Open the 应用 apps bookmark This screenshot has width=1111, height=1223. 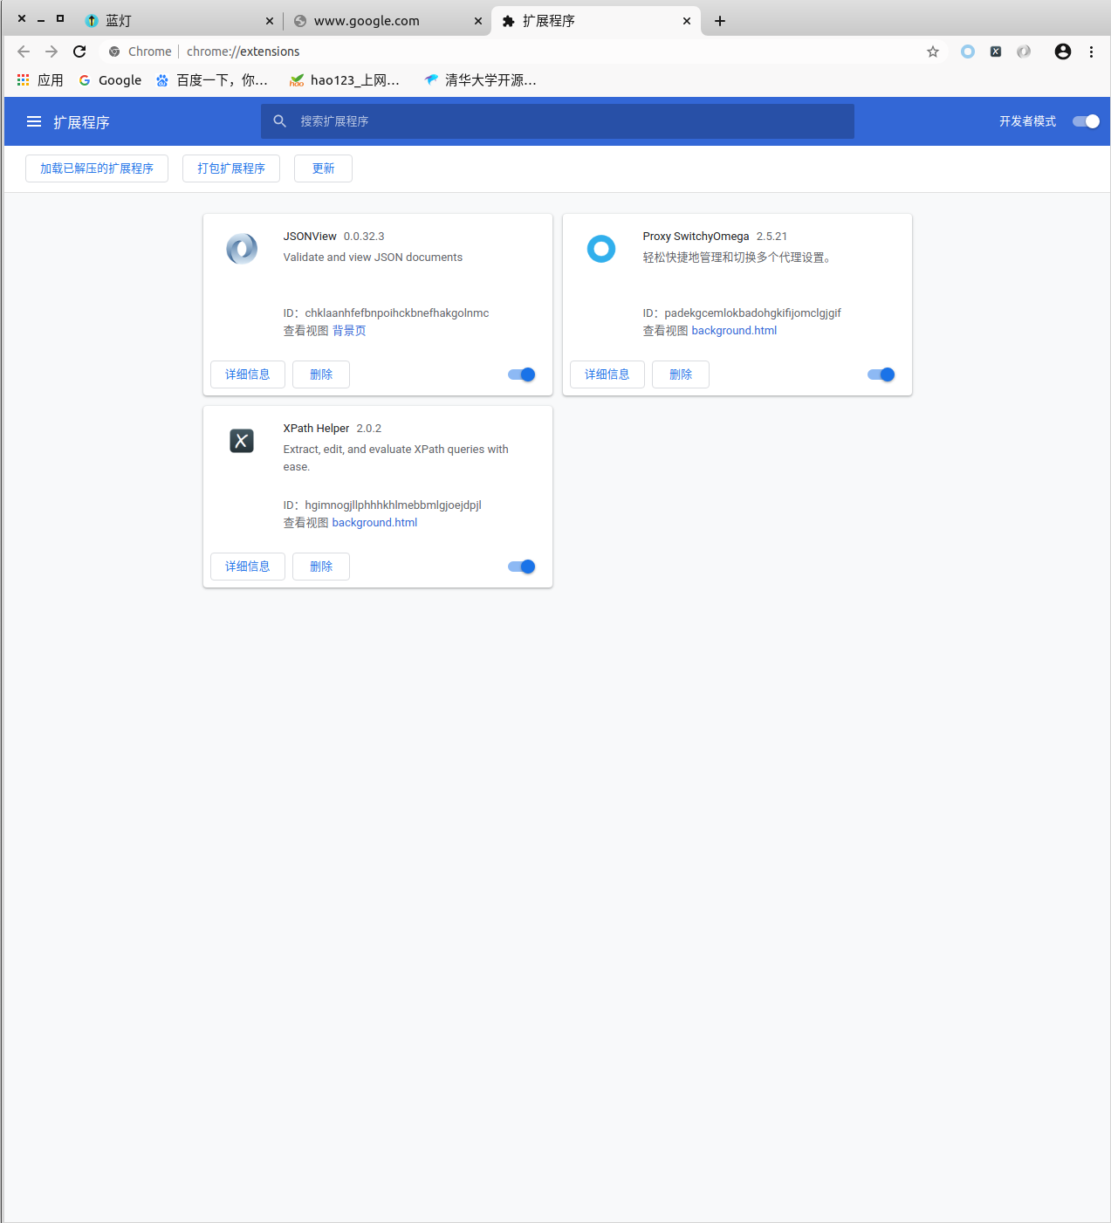pos(40,80)
